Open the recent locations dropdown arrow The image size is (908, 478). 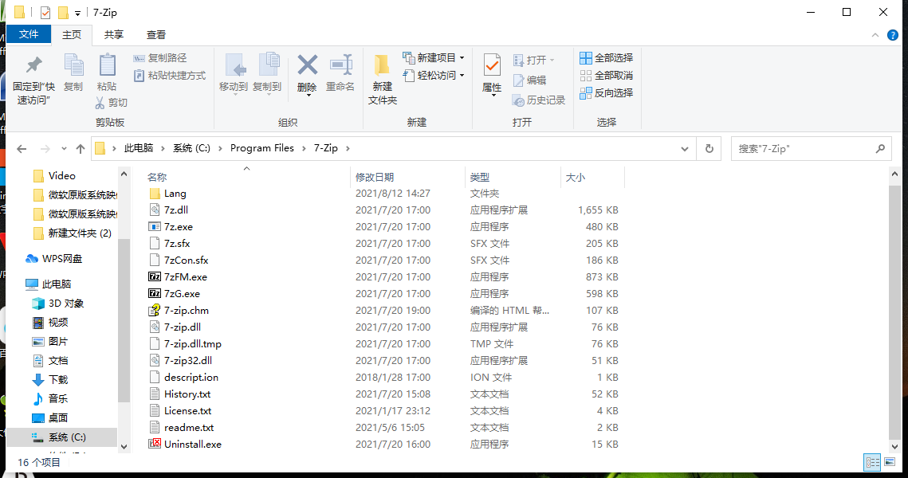[x=64, y=149]
